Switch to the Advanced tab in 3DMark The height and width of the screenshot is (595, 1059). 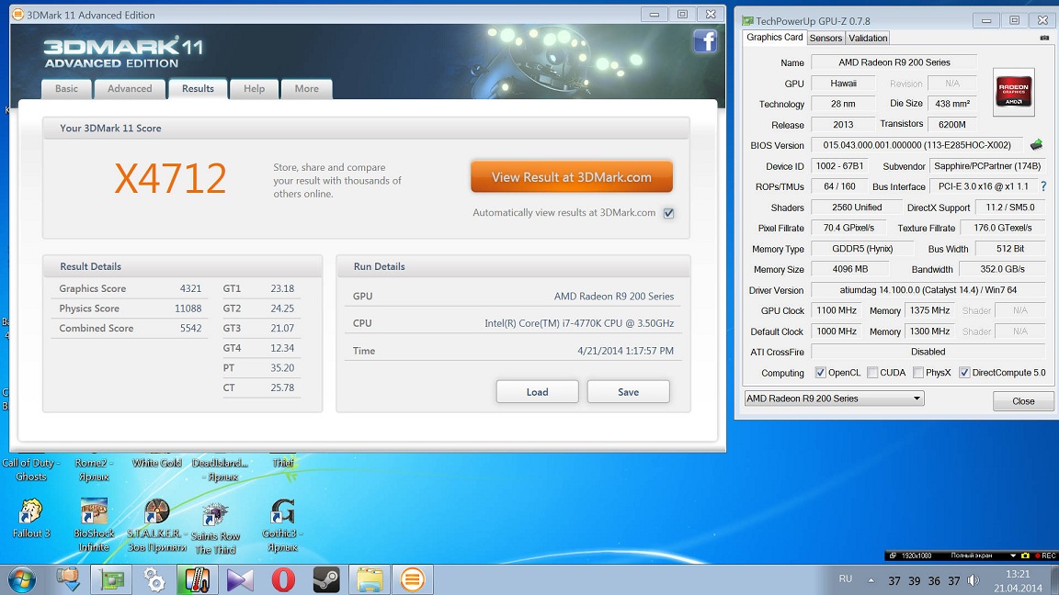(130, 88)
